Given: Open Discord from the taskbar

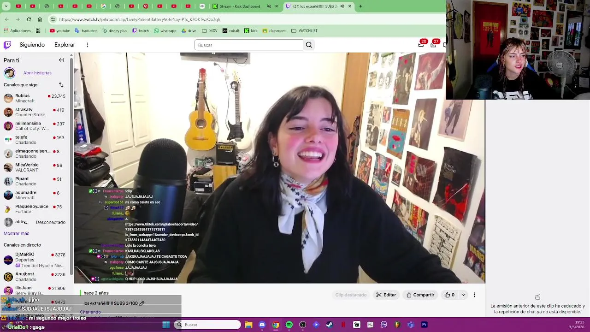Looking at the screenshot, I should coord(262,325).
